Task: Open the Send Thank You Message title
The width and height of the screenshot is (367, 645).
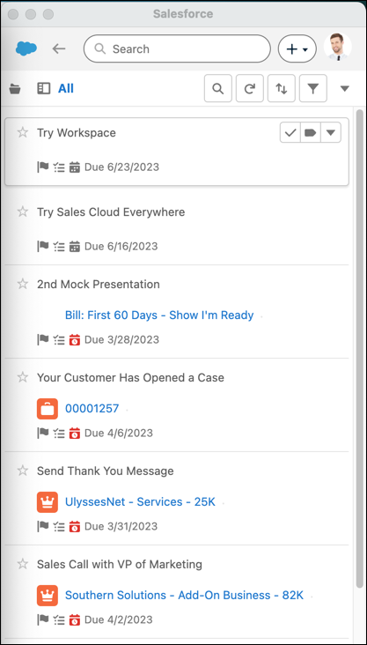Action: click(x=106, y=471)
